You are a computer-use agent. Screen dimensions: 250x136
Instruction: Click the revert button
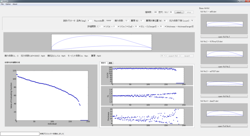pyautogui.click(x=187, y=56)
